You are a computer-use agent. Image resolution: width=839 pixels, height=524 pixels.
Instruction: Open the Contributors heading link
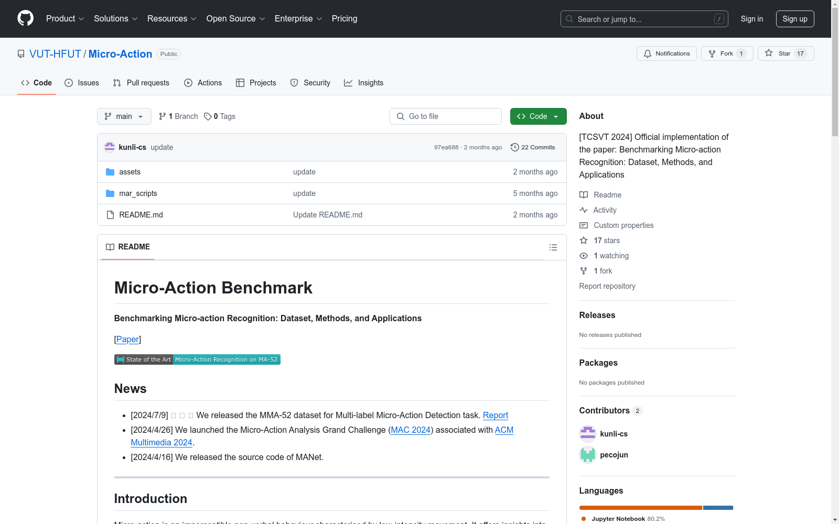click(x=611, y=410)
